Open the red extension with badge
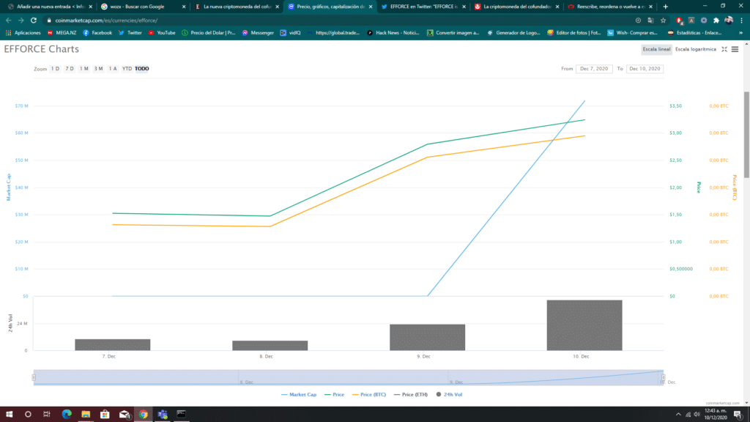Screen dimensions: 750x422 (x=679, y=21)
